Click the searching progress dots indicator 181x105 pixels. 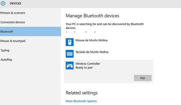81,32
